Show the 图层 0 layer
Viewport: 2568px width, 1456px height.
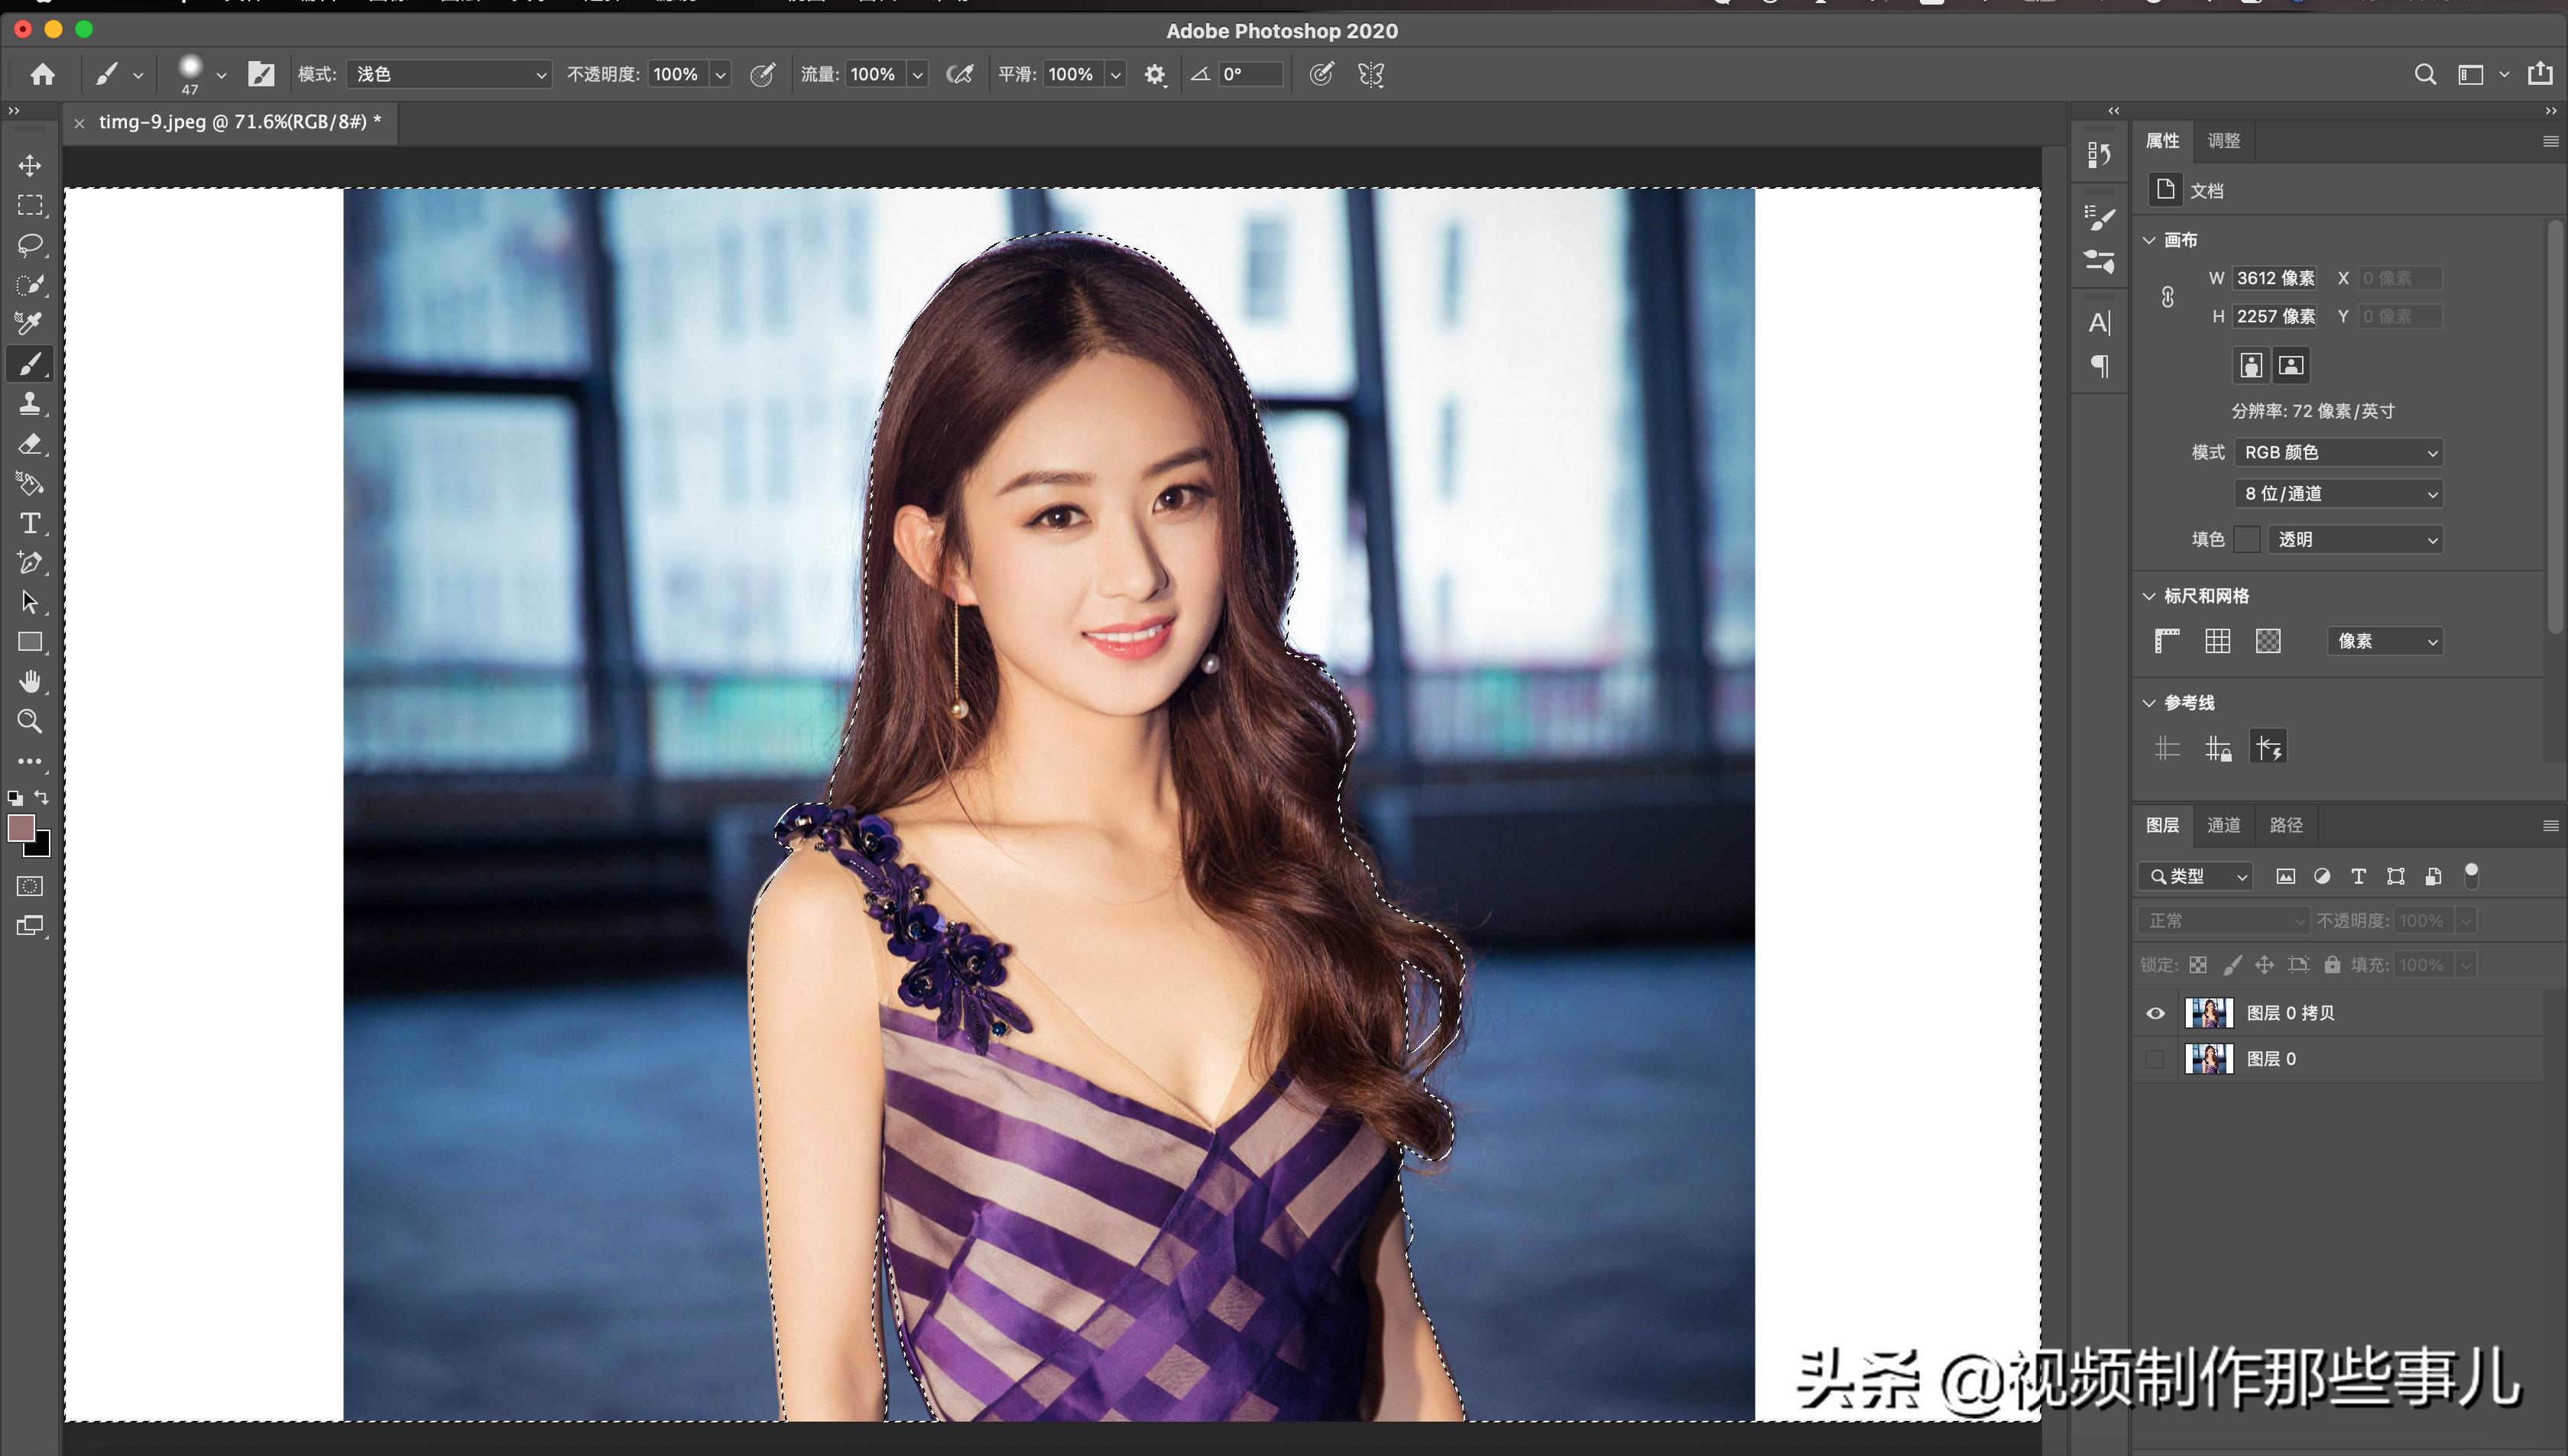tap(2156, 1059)
